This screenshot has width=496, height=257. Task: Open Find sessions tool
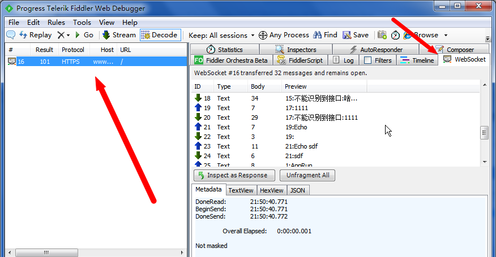coord(325,34)
